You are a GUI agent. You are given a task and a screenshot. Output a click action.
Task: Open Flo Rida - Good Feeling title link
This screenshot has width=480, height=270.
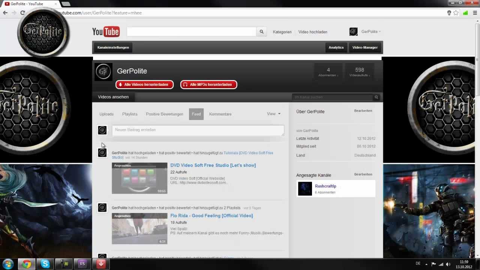pos(211,216)
